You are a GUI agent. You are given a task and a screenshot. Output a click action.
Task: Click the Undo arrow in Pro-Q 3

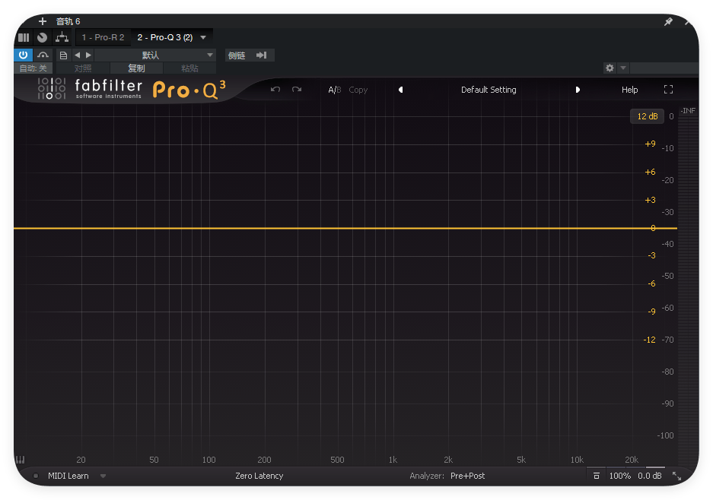[x=275, y=90]
